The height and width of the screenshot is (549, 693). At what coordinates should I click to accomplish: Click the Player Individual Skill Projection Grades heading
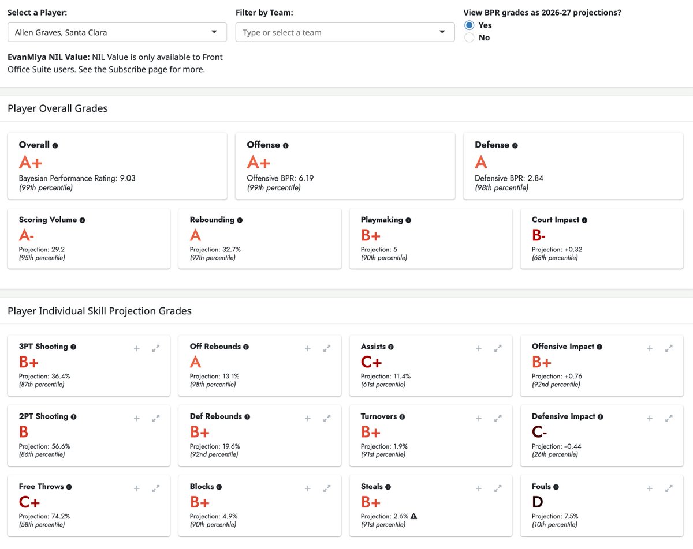coord(99,311)
